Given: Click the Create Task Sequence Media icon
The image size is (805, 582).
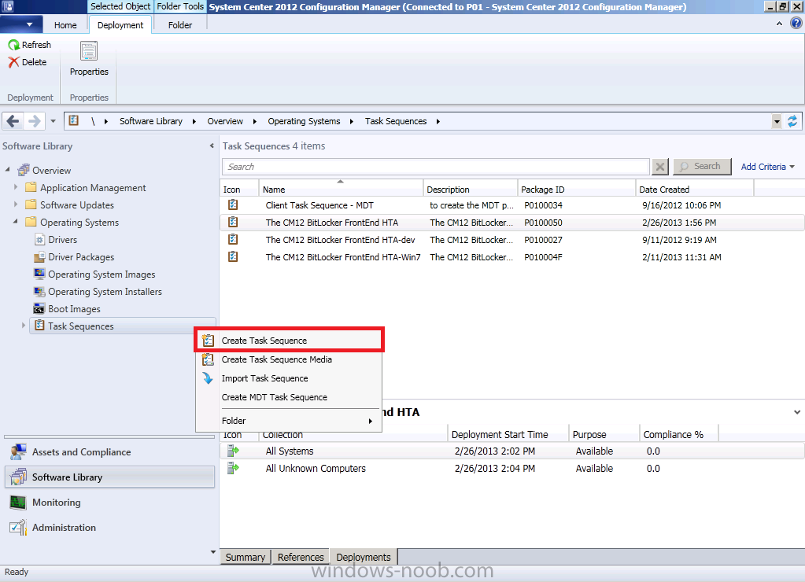Looking at the screenshot, I should 208,359.
